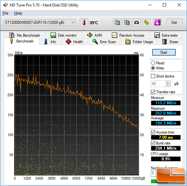Open options with the gears icon
The image size is (187, 186).
point(146,23)
